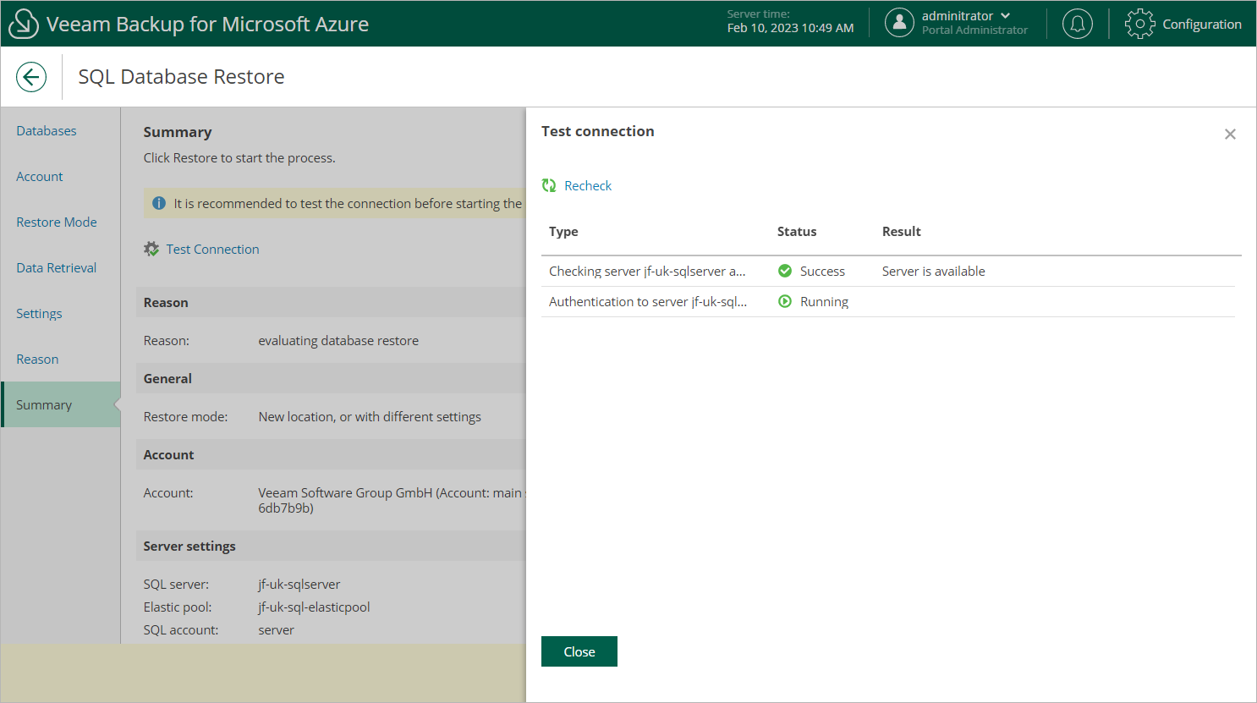Click the Running status play icon
The image size is (1257, 703).
click(785, 301)
